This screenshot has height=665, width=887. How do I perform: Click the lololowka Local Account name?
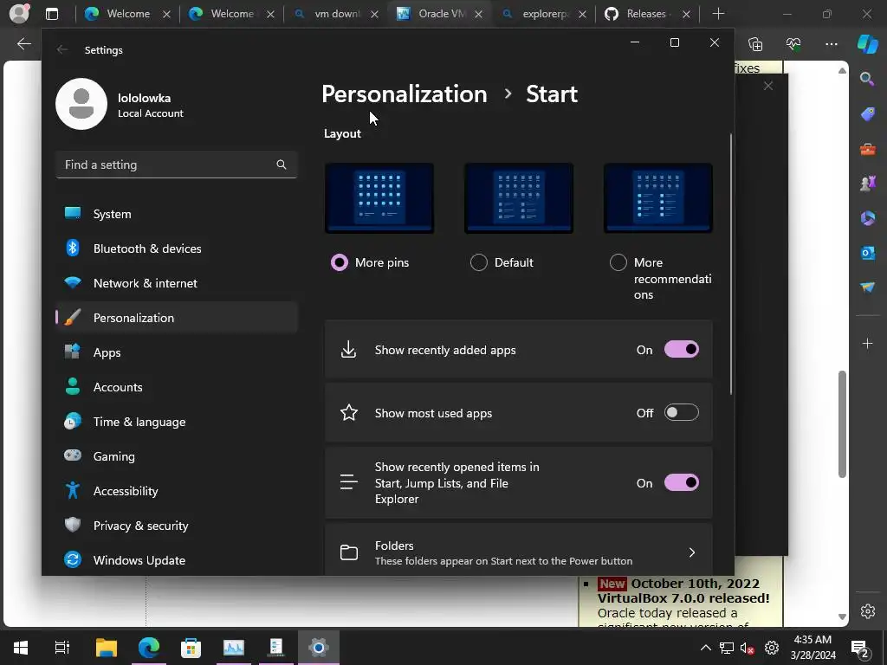pyautogui.click(x=151, y=105)
